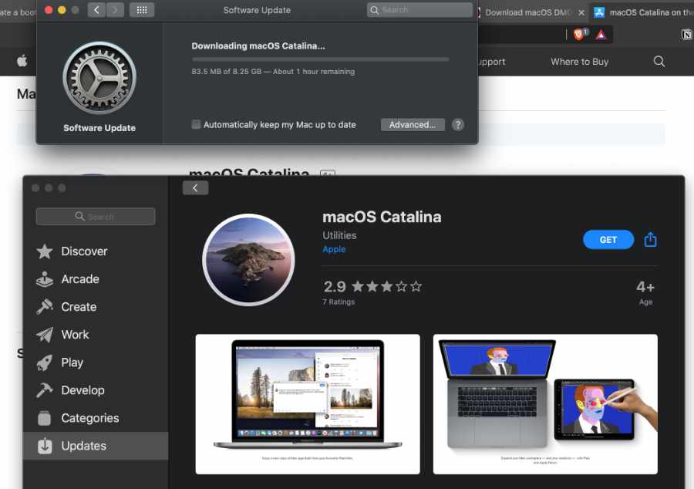This screenshot has height=489, width=694.
Task: Click the Categories box icon
Action: (45, 418)
